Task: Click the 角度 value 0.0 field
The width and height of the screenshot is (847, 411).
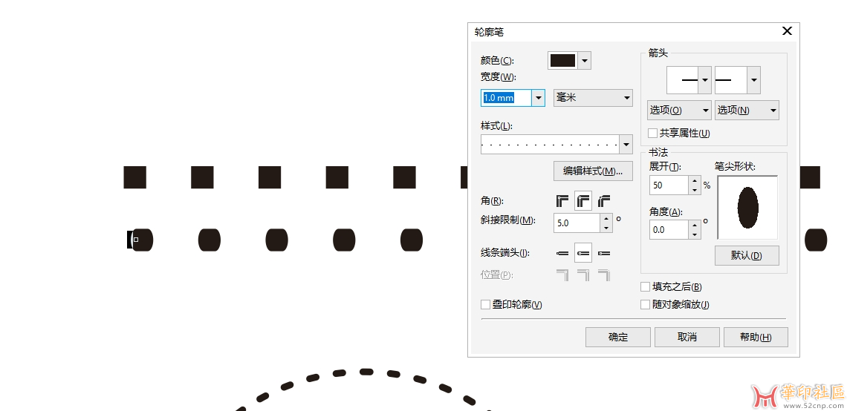Action: pyautogui.click(x=669, y=230)
